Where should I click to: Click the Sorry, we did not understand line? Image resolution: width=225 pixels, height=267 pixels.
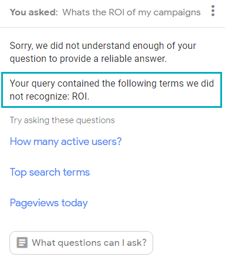[x=103, y=46]
